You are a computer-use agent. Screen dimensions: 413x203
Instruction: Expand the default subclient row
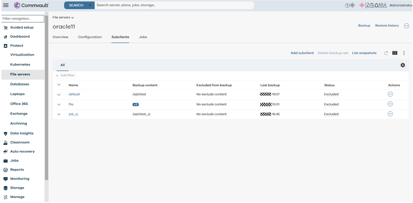click(59, 94)
